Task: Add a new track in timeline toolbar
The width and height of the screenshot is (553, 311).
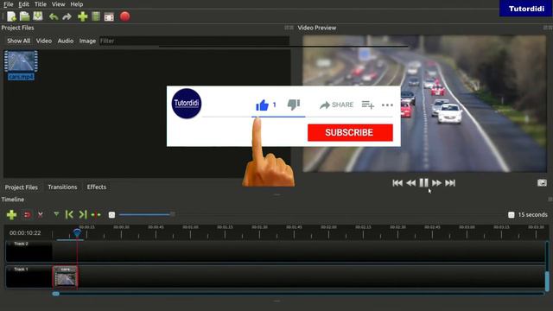Action: pyautogui.click(x=11, y=215)
